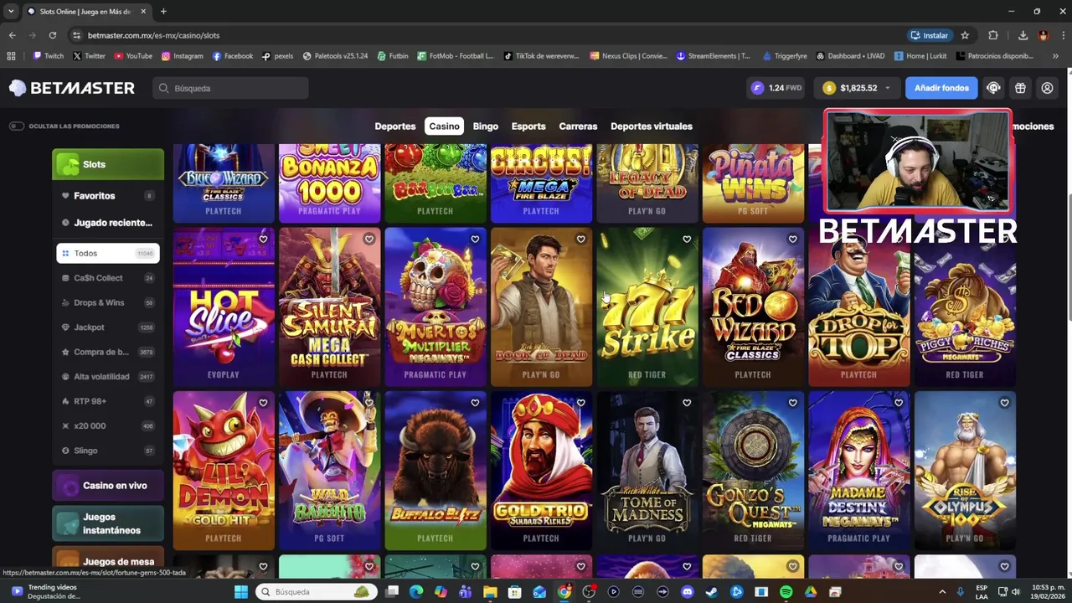Favorite the Hot Slice game heart

(263, 240)
